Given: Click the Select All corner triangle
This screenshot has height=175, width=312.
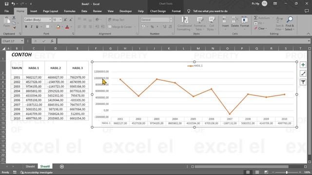Looking at the screenshot, I should [x=3, y=49].
